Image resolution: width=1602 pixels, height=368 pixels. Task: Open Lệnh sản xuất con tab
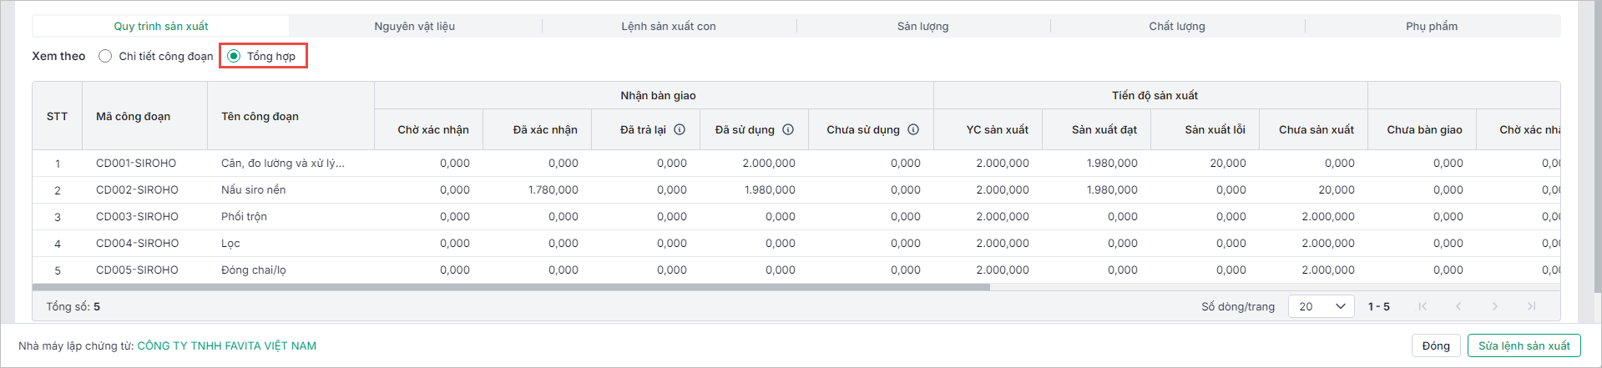click(x=668, y=26)
